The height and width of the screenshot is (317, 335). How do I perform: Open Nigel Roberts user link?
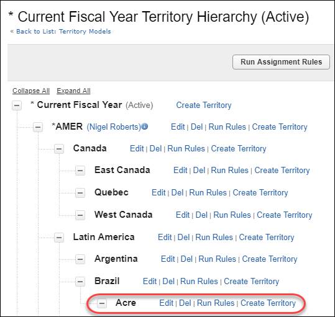click(114, 127)
